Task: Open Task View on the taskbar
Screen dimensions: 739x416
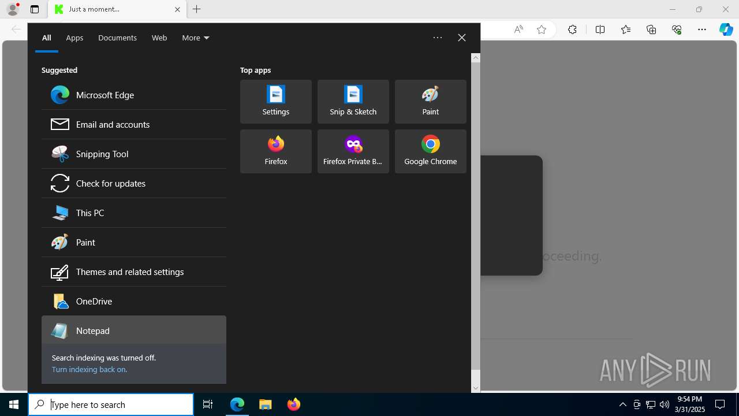Action: (x=208, y=404)
